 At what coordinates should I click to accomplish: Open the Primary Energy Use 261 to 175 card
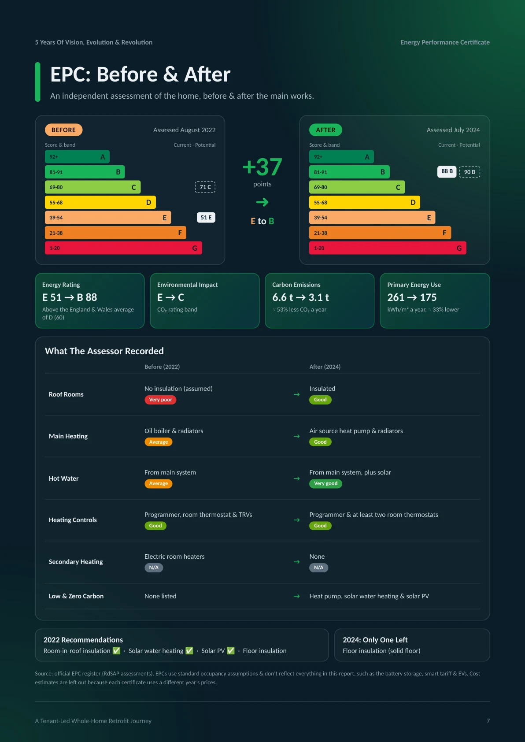(x=435, y=301)
